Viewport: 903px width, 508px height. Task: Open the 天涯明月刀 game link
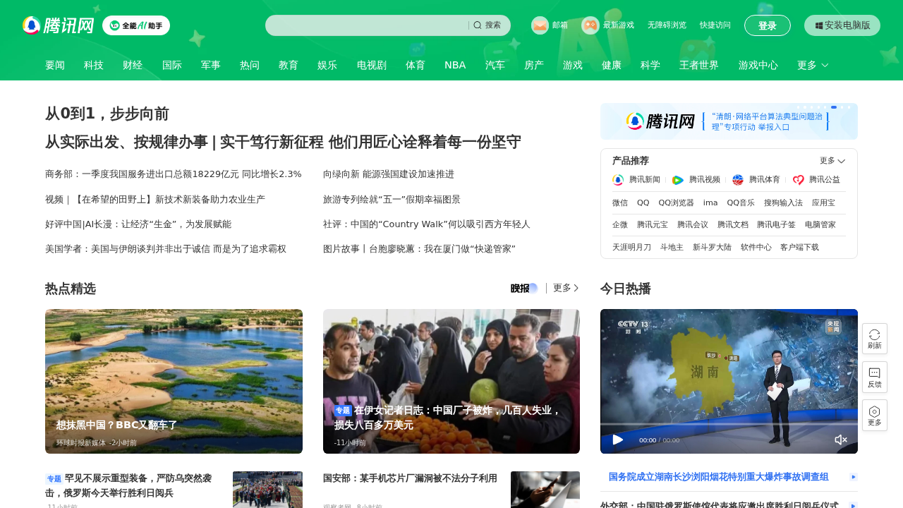631,248
